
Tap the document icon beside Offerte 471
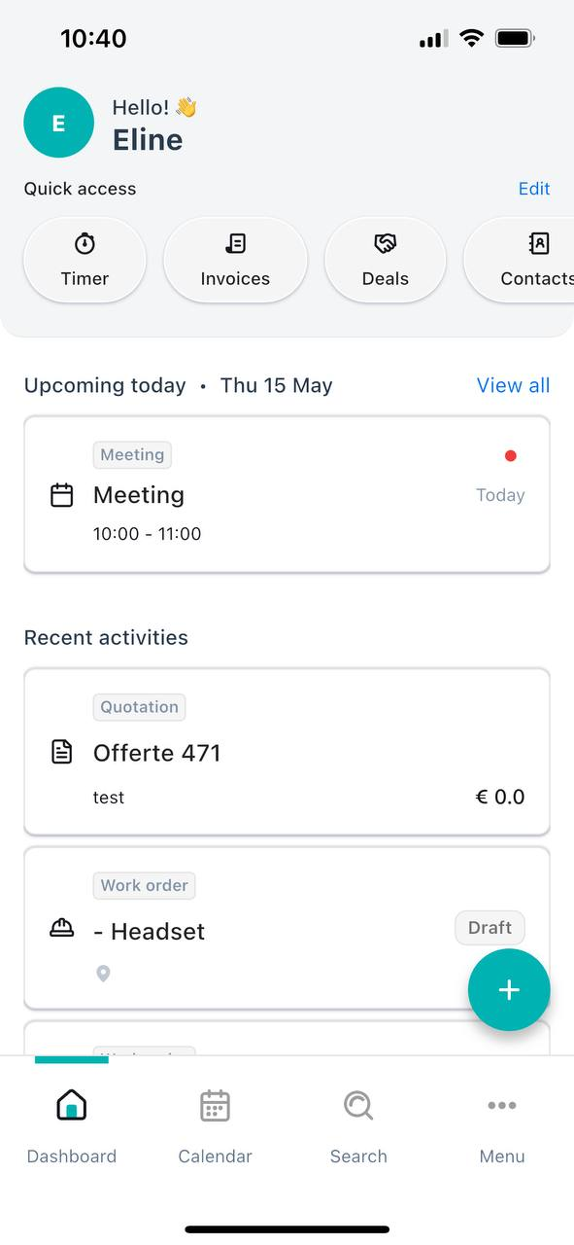pyautogui.click(x=61, y=752)
